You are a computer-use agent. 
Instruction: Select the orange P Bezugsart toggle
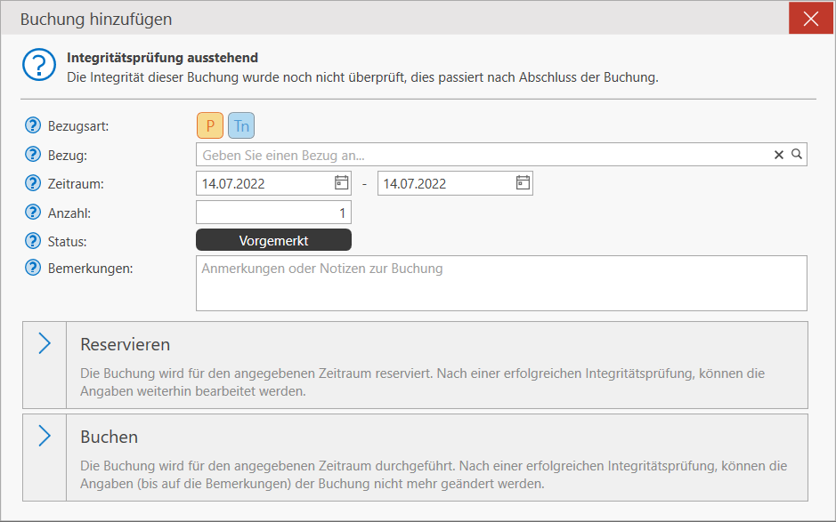tap(210, 125)
